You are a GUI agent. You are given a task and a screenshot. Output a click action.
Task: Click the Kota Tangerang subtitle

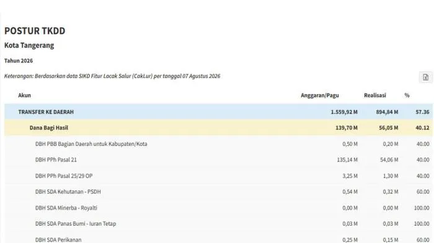[29, 45]
